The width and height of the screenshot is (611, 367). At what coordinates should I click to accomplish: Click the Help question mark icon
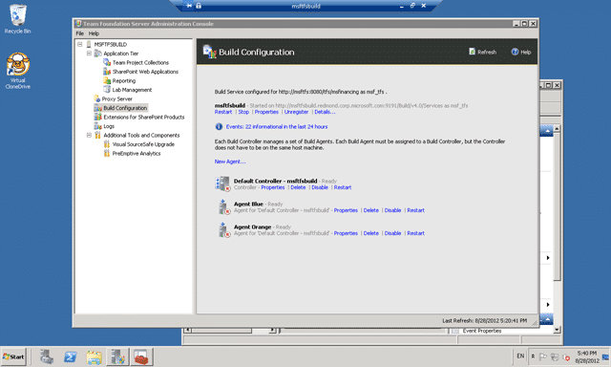[x=515, y=52]
